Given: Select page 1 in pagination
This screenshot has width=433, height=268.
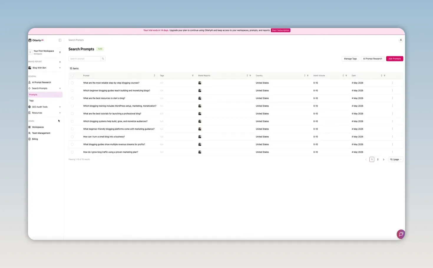Looking at the screenshot, I should pyautogui.click(x=372, y=160).
